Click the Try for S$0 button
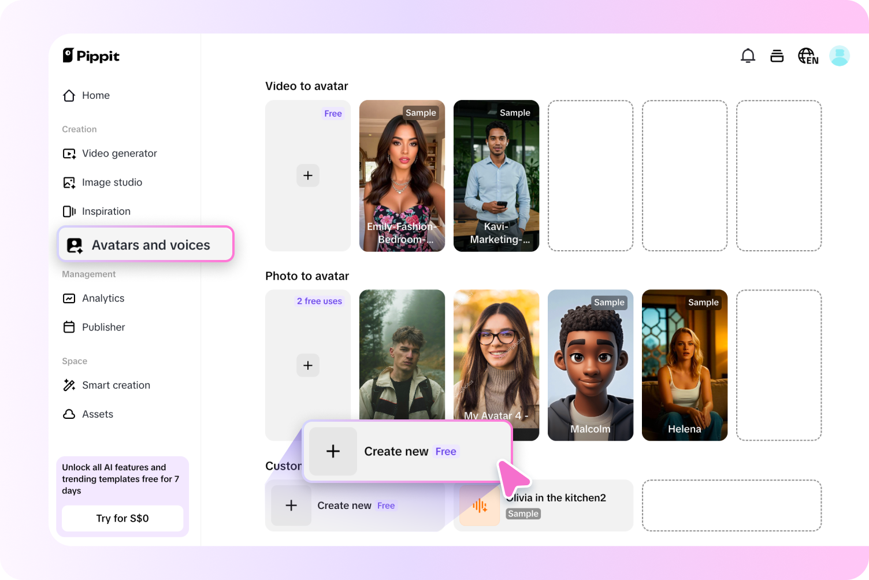This screenshot has width=869, height=580. tap(122, 518)
